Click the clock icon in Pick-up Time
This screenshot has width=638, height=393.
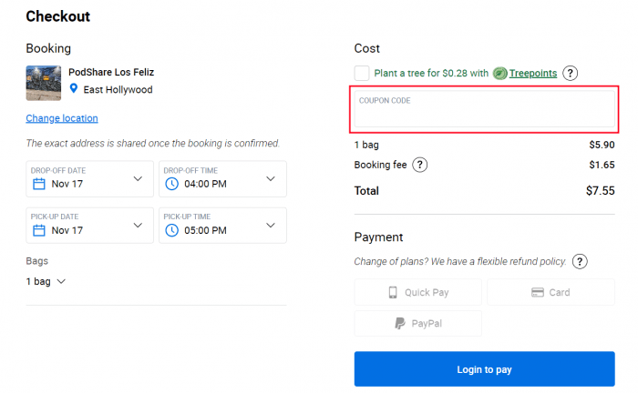[x=171, y=230]
